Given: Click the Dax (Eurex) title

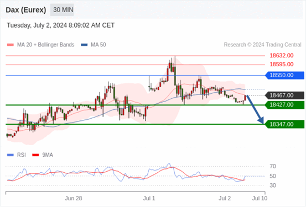Looking at the screenshot, I should point(26,10).
